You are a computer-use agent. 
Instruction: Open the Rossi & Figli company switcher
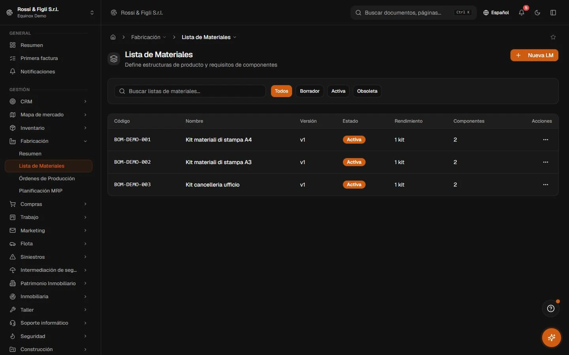(51, 13)
